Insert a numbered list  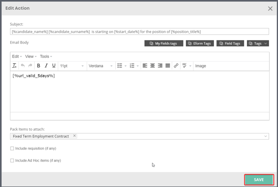pos(132,66)
